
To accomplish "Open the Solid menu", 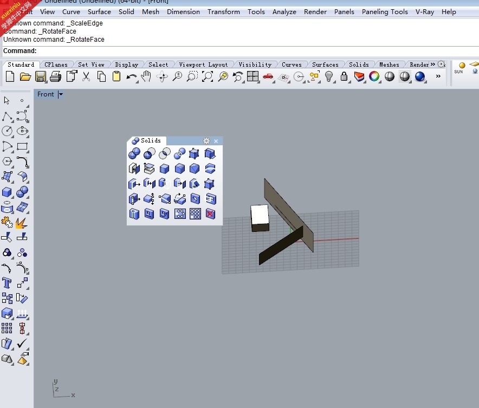I will (126, 12).
